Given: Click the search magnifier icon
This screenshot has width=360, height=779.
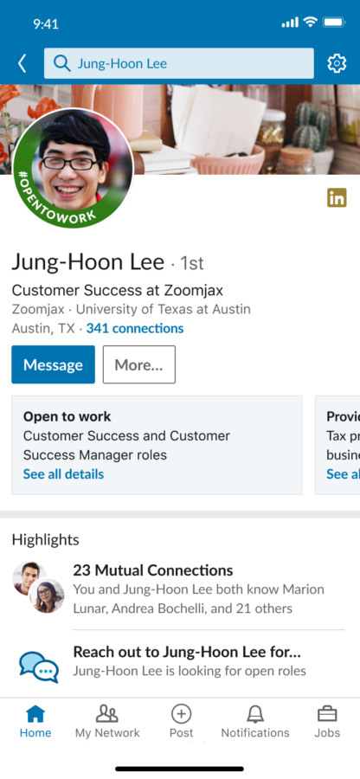Looking at the screenshot, I should [62, 63].
